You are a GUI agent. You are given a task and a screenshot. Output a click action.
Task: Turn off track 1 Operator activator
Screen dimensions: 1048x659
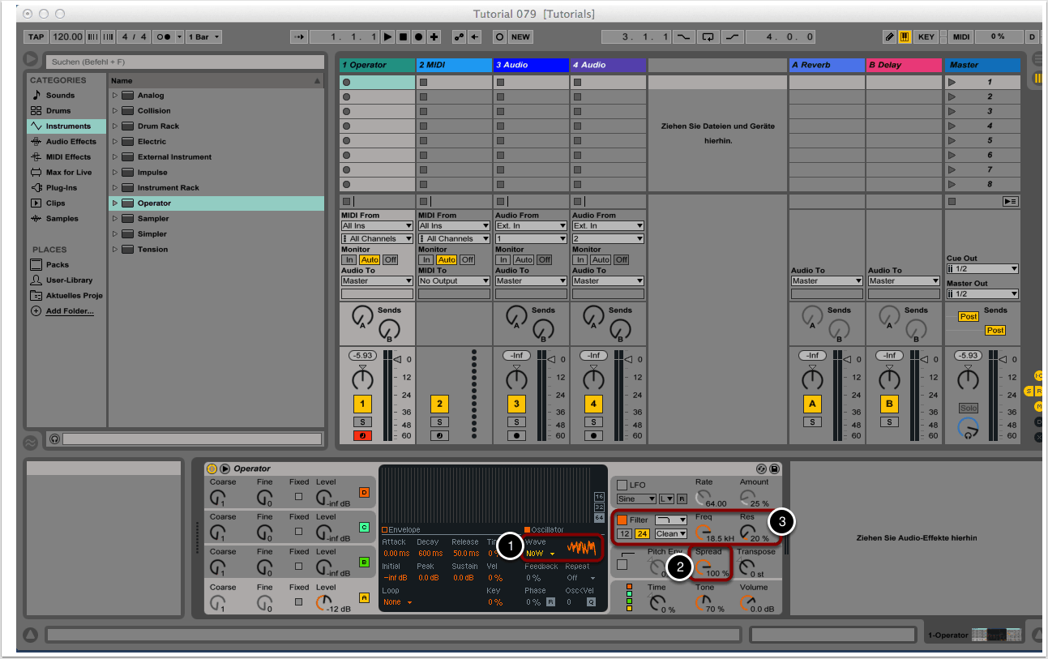click(x=362, y=404)
